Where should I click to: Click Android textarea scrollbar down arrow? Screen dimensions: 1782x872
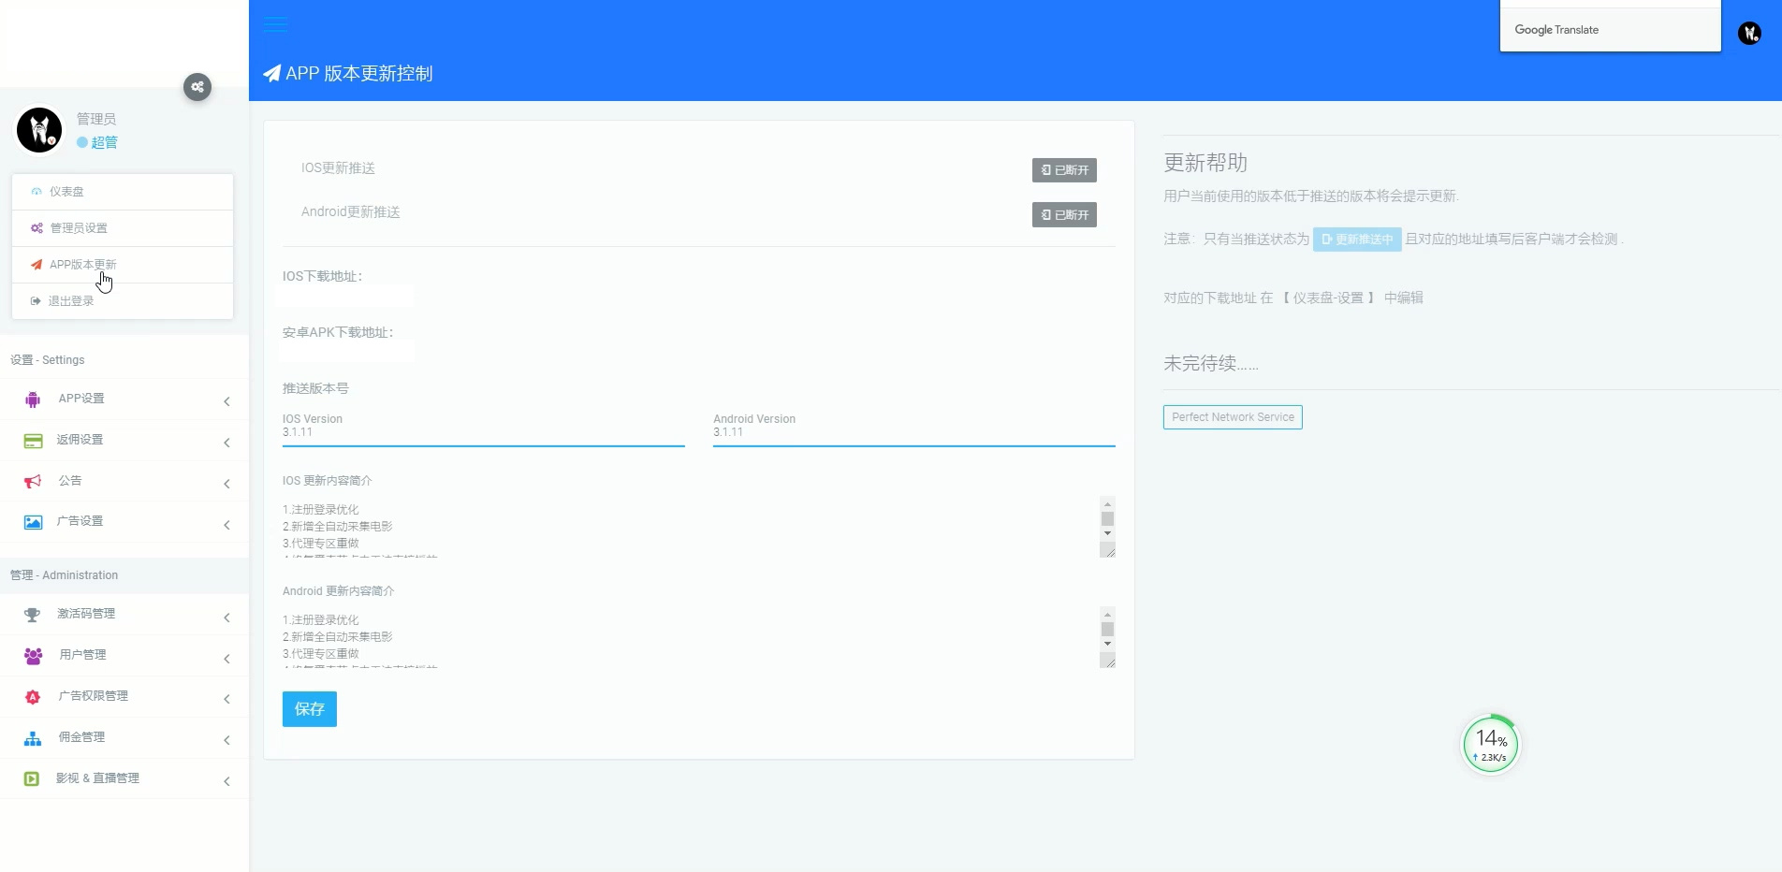[1107, 644]
